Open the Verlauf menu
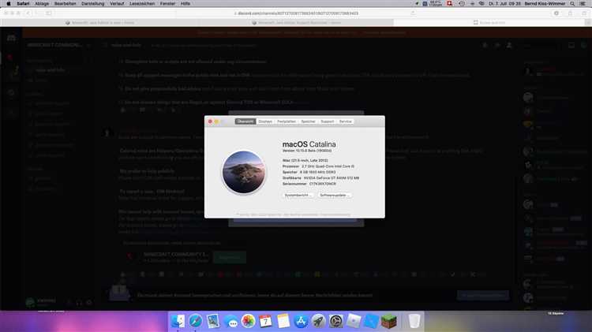 coord(117,3)
